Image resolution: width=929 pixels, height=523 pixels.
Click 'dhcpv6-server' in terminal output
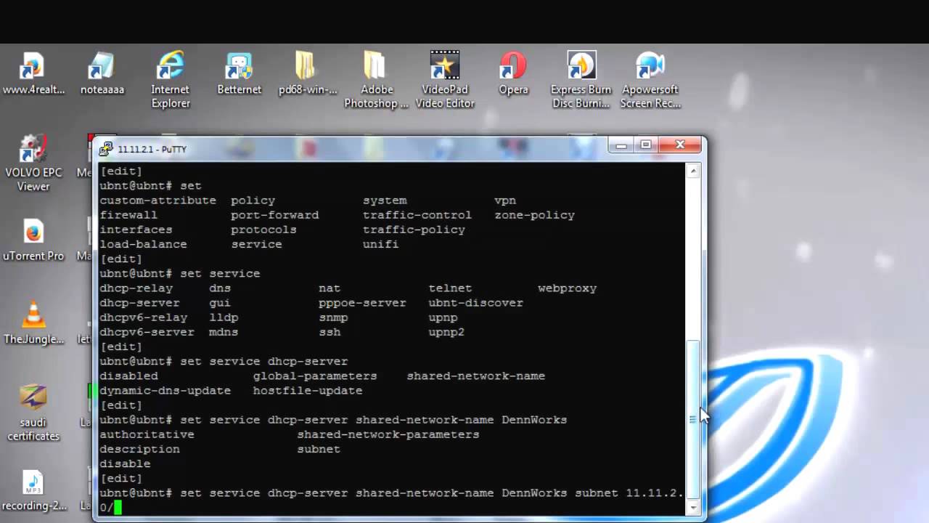[x=147, y=332]
